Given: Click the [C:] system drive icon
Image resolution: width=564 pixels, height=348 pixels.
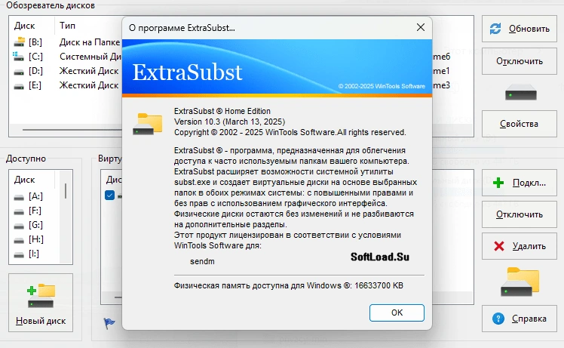Looking at the screenshot, I should pyautogui.click(x=19, y=57).
